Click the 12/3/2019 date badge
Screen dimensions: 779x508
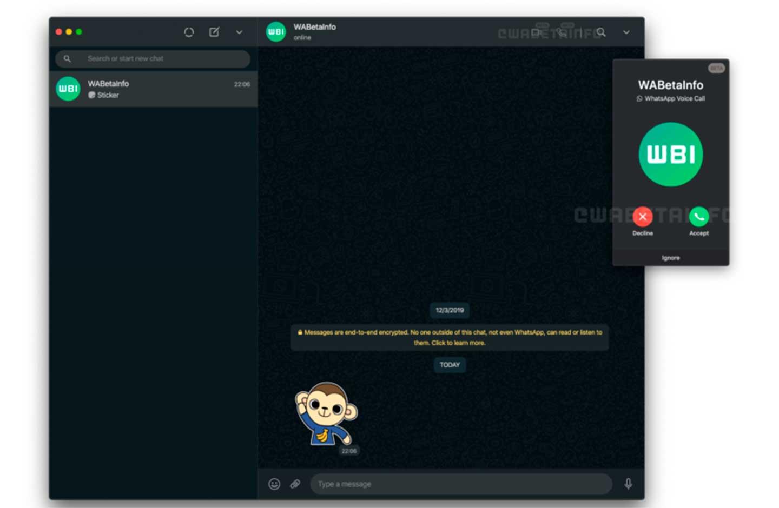(450, 310)
